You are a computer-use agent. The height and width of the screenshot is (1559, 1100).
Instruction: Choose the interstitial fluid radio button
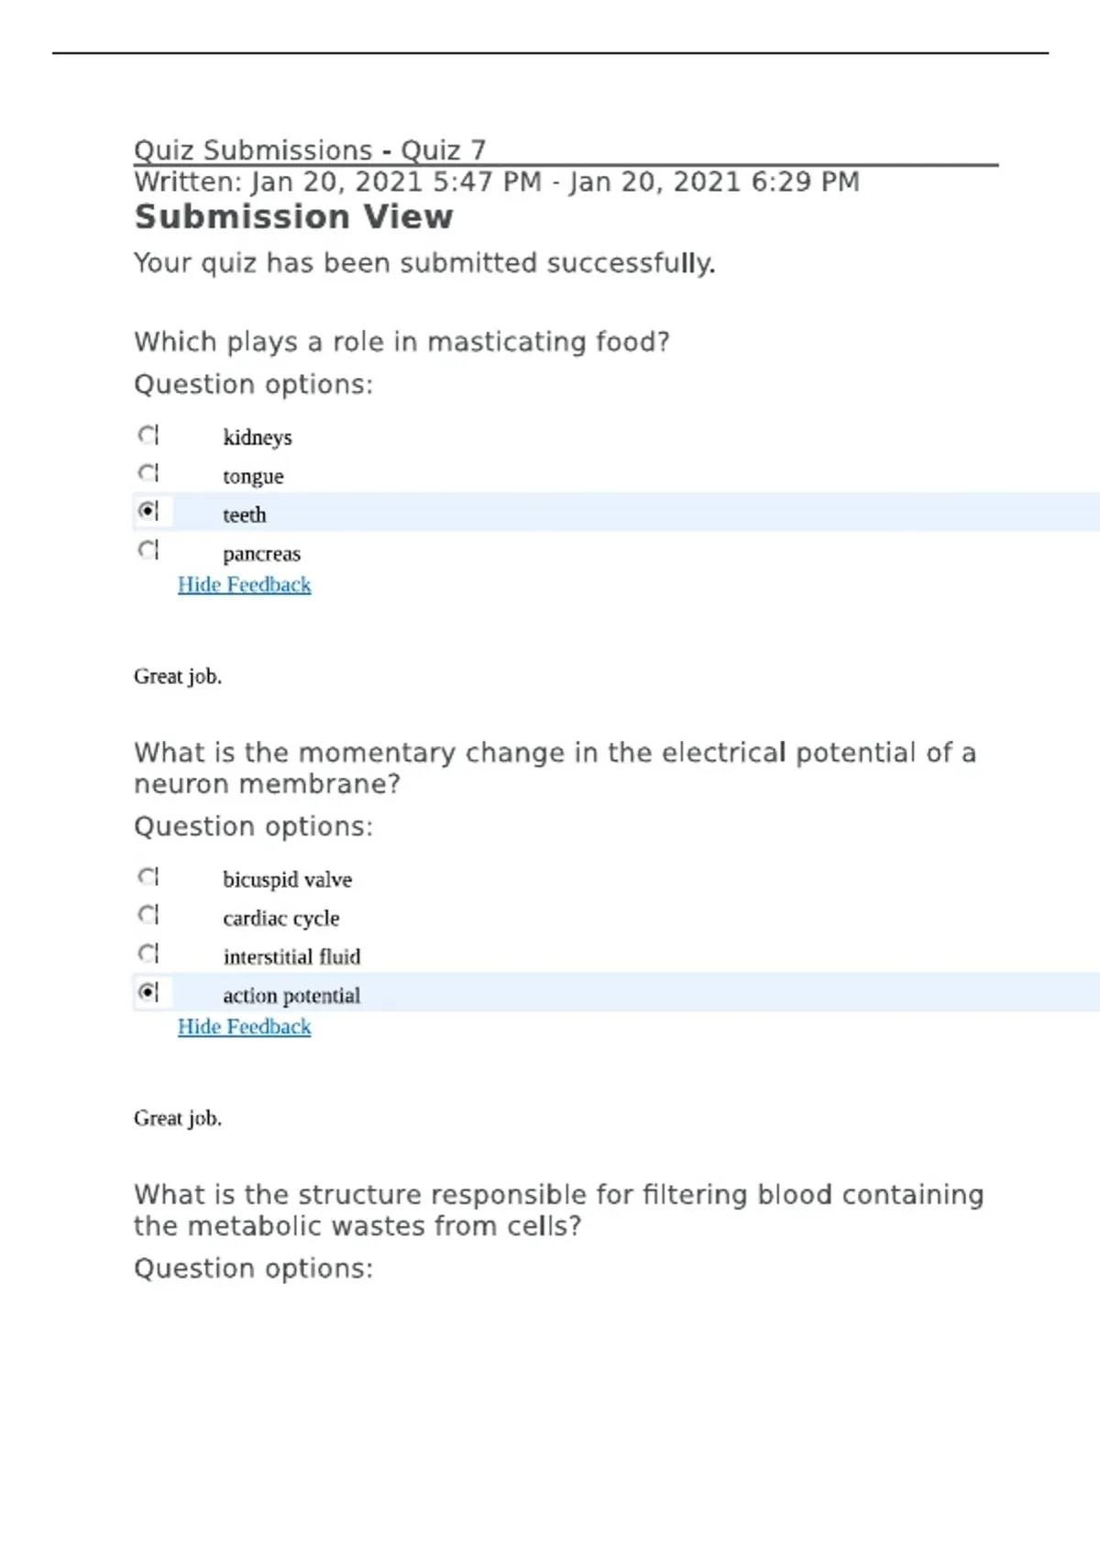[148, 954]
